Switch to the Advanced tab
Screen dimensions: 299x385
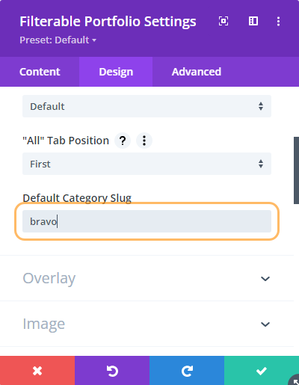(x=197, y=72)
